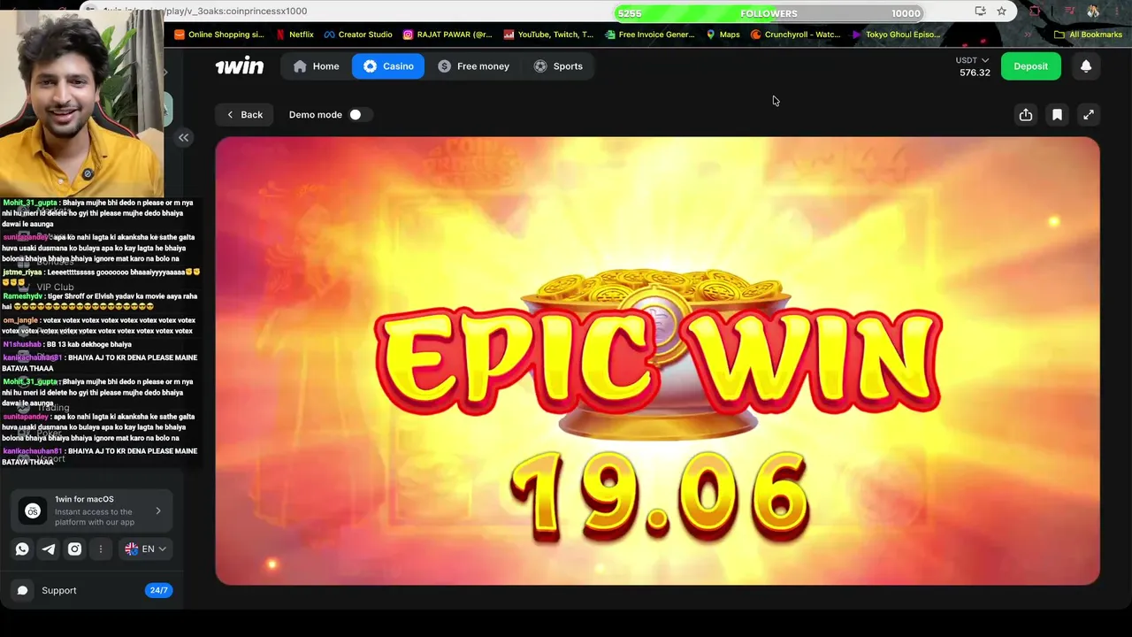The image size is (1132, 637).
Task: Share the game with the share icon
Action: [1026, 115]
